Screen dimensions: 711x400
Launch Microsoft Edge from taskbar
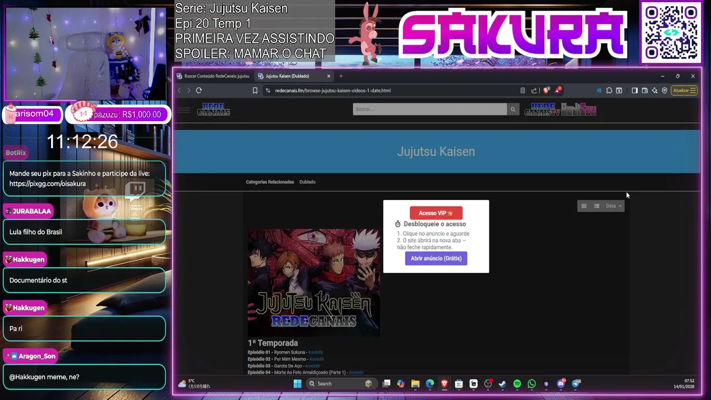[x=429, y=384]
